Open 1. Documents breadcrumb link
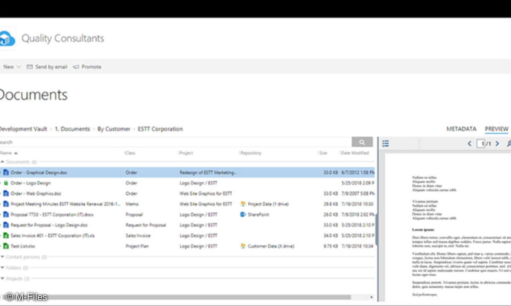This screenshot has height=306, width=511. pyautogui.click(x=72, y=129)
